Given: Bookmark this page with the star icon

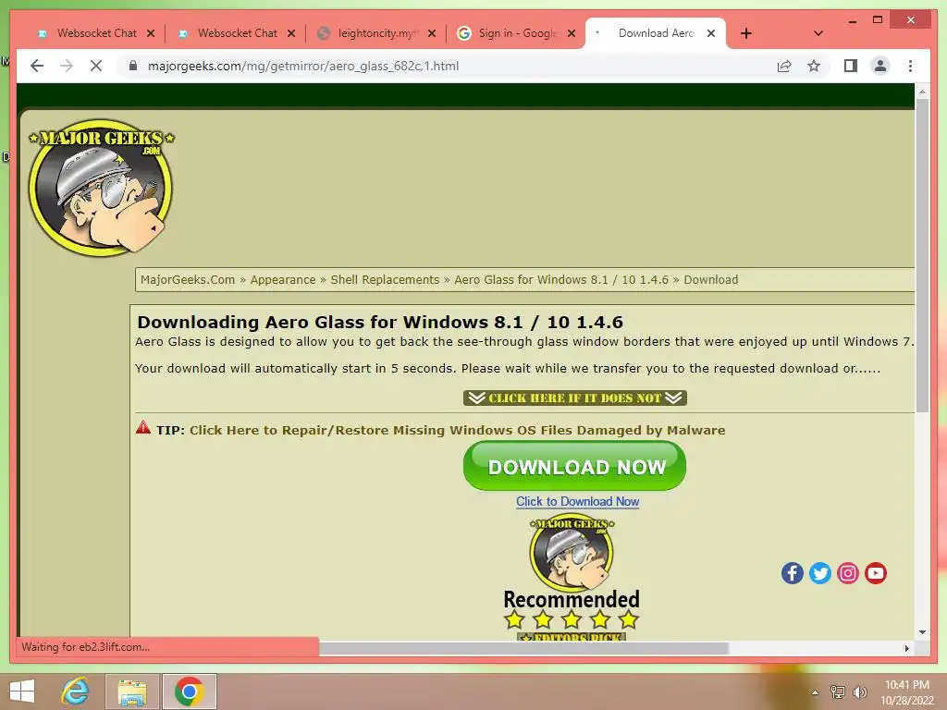Looking at the screenshot, I should (814, 66).
